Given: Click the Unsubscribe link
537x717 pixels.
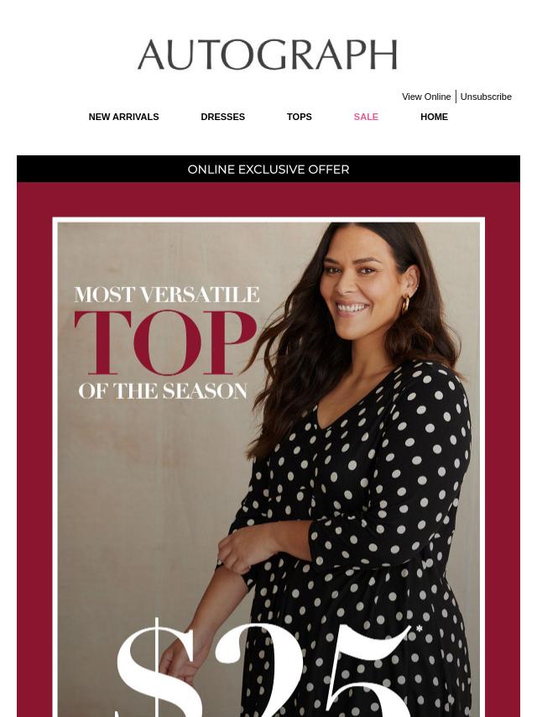Looking at the screenshot, I should click(486, 97).
